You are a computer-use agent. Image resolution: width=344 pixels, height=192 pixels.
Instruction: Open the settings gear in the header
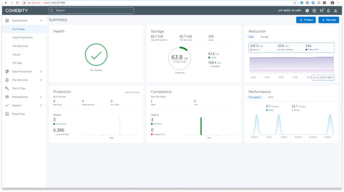pyautogui.click(x=307, y=10)
